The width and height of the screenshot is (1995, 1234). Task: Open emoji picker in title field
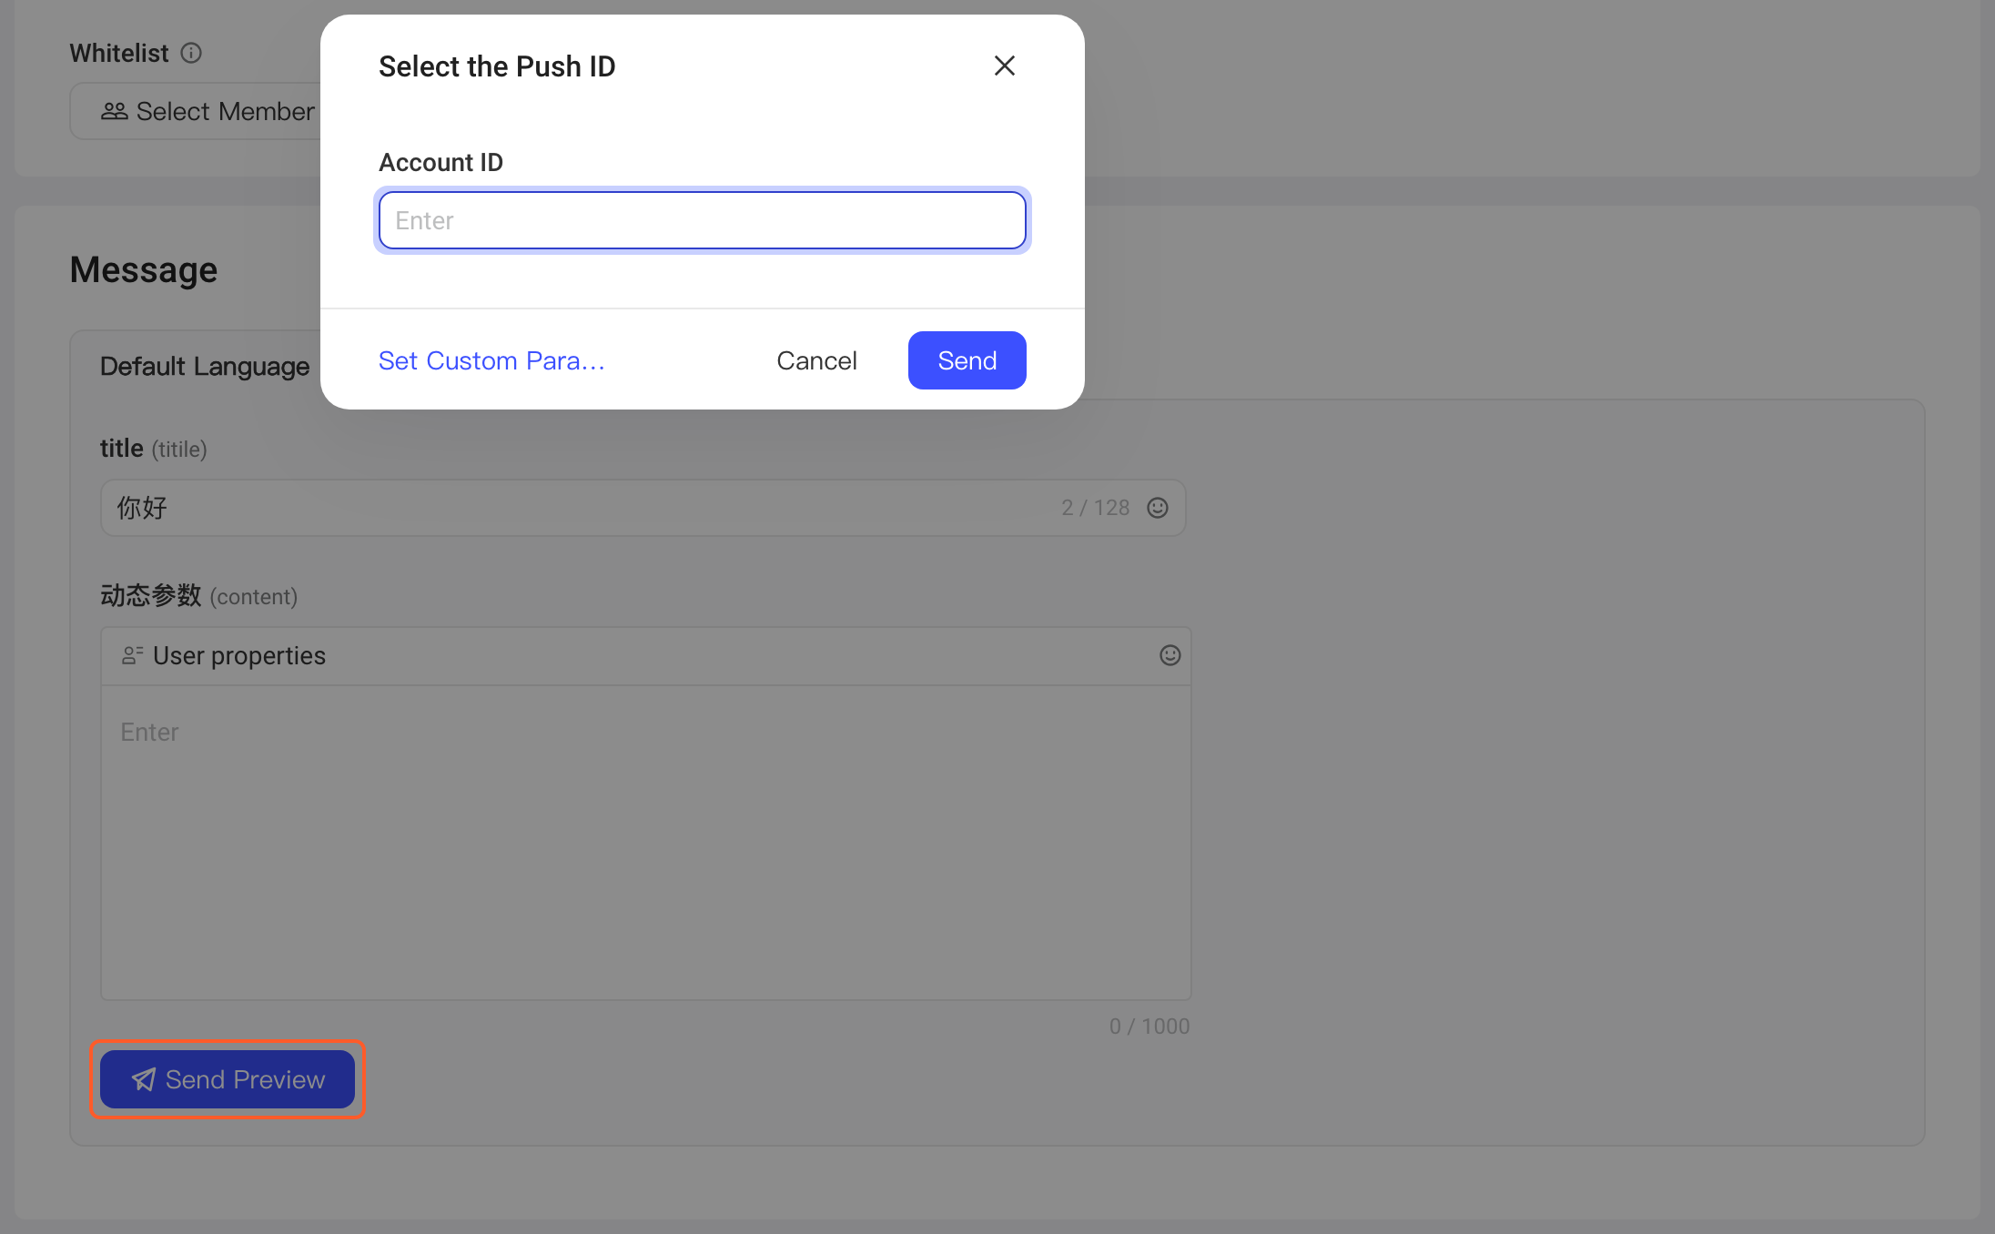coord(1158,508)
